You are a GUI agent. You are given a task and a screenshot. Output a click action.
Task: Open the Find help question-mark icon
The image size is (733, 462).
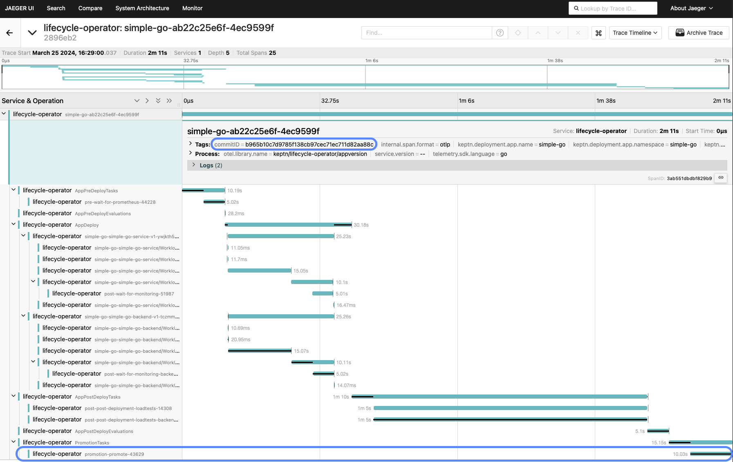click(500, 33)
